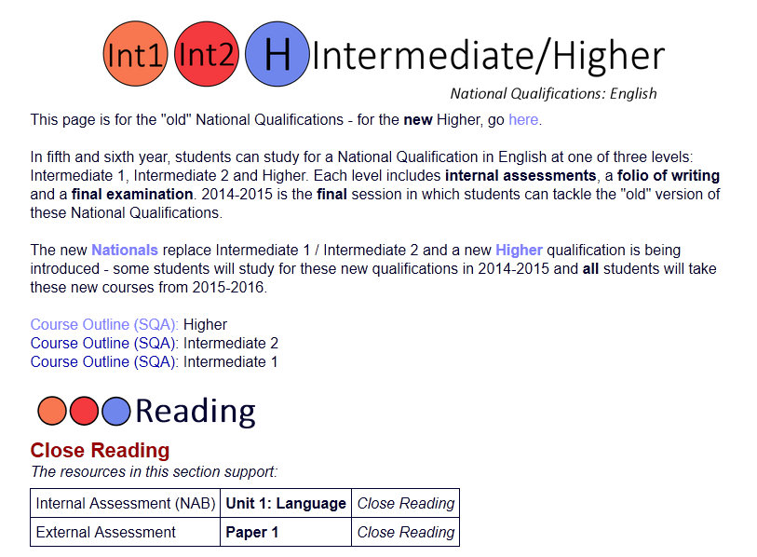The height and width of the screenshot is (557, 757).
Task: Click the bold 'internal assessments' text
Action: pos(520,175)
